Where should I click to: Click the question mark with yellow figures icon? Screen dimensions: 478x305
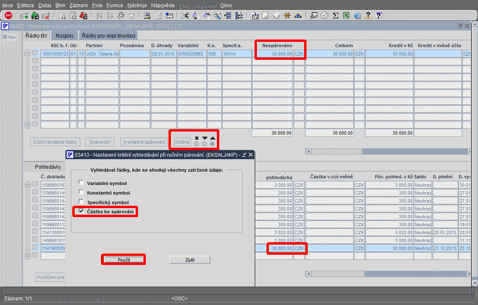tap(368, 16)
